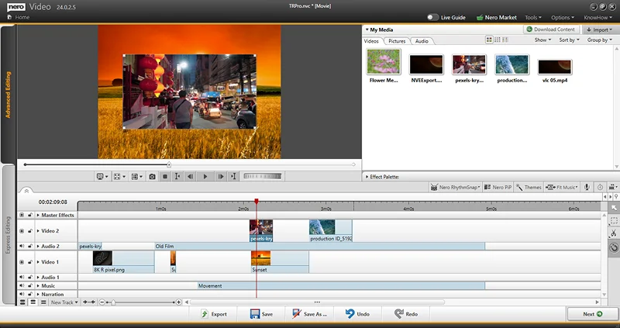
Task: Mute the Audio 2 track
Action: [x=22, y=247]
